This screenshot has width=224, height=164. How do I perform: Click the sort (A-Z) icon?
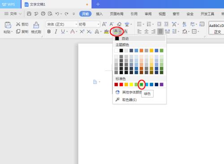(x=185, y=24)
